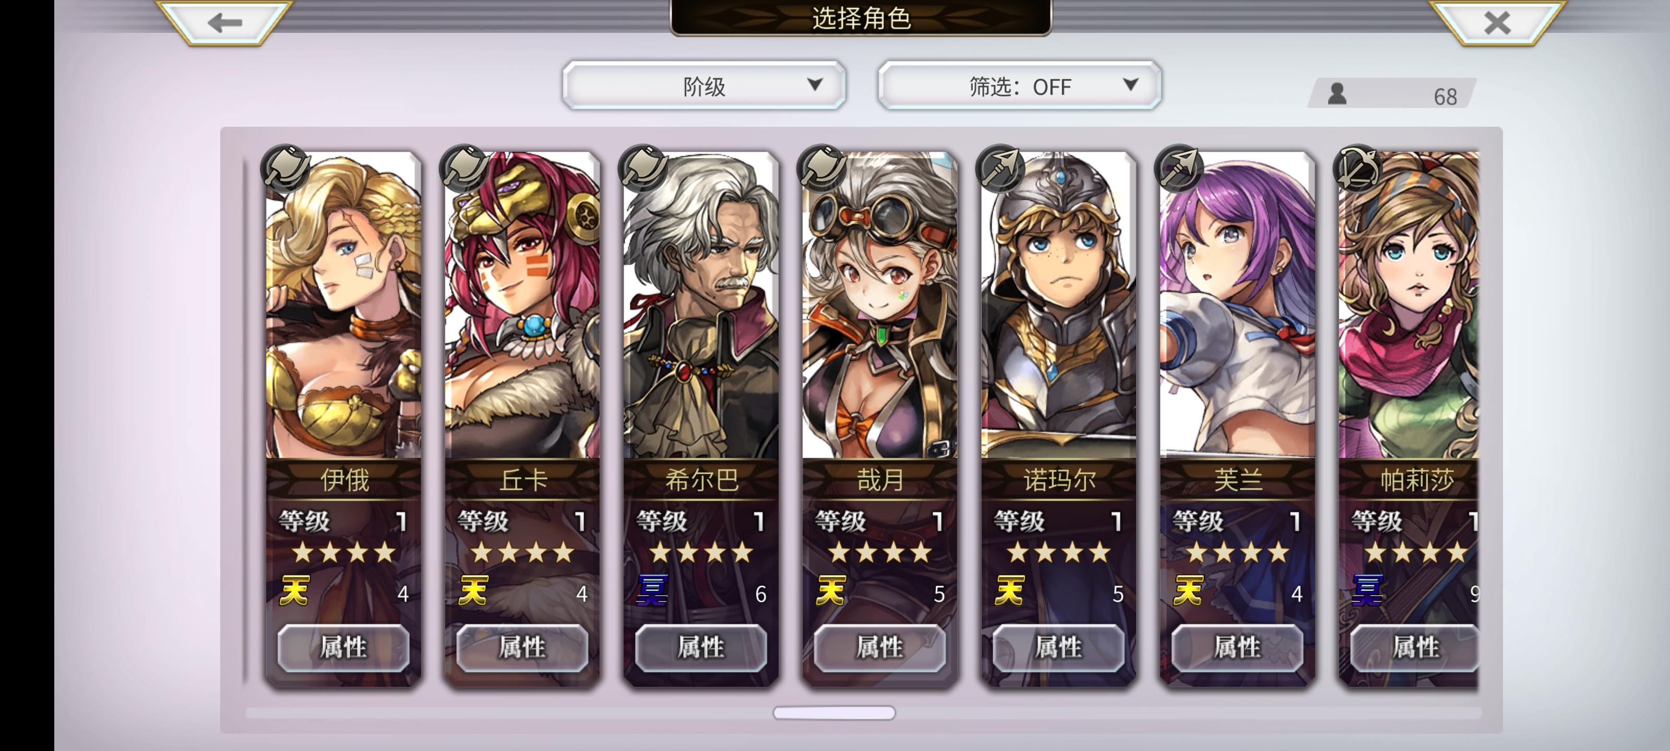The image size is (1670, 751).
Task: Show 属性 of 诺玛尔
Action: [1059, 647]
